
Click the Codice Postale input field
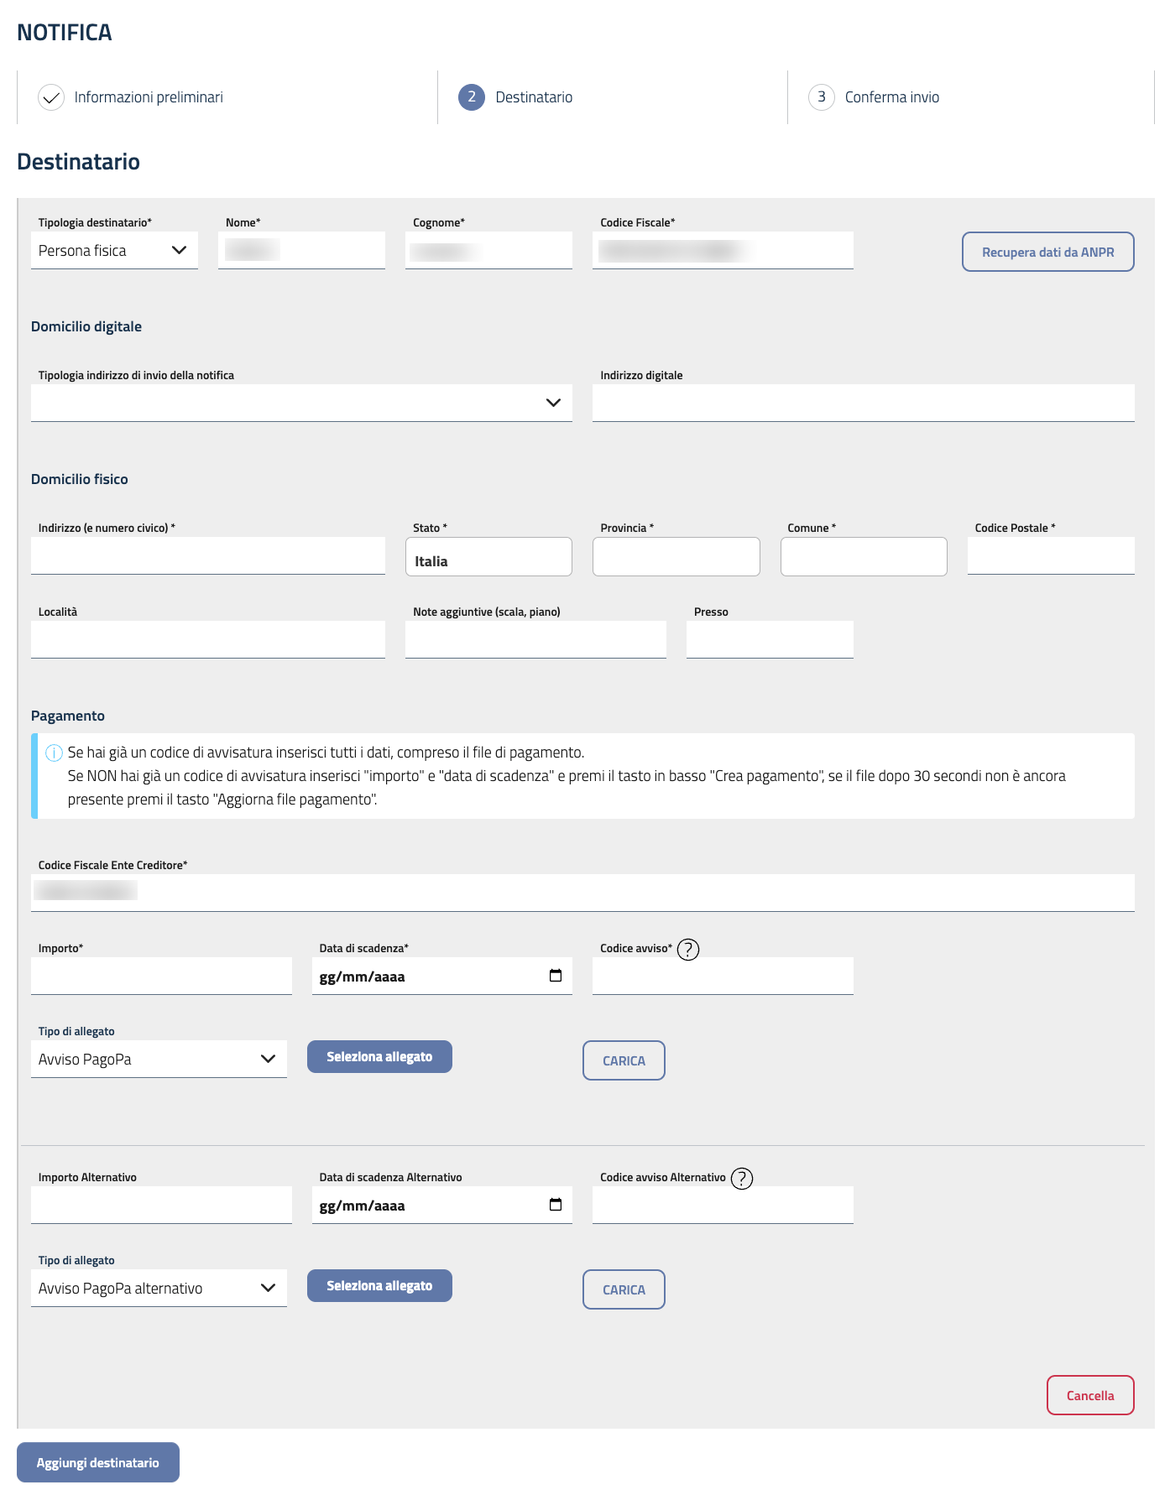(1050, 555)
